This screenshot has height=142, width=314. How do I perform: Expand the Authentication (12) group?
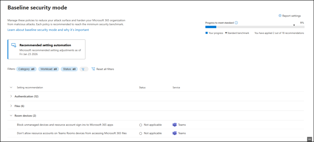pyautogui.click(x=11, y=96)
